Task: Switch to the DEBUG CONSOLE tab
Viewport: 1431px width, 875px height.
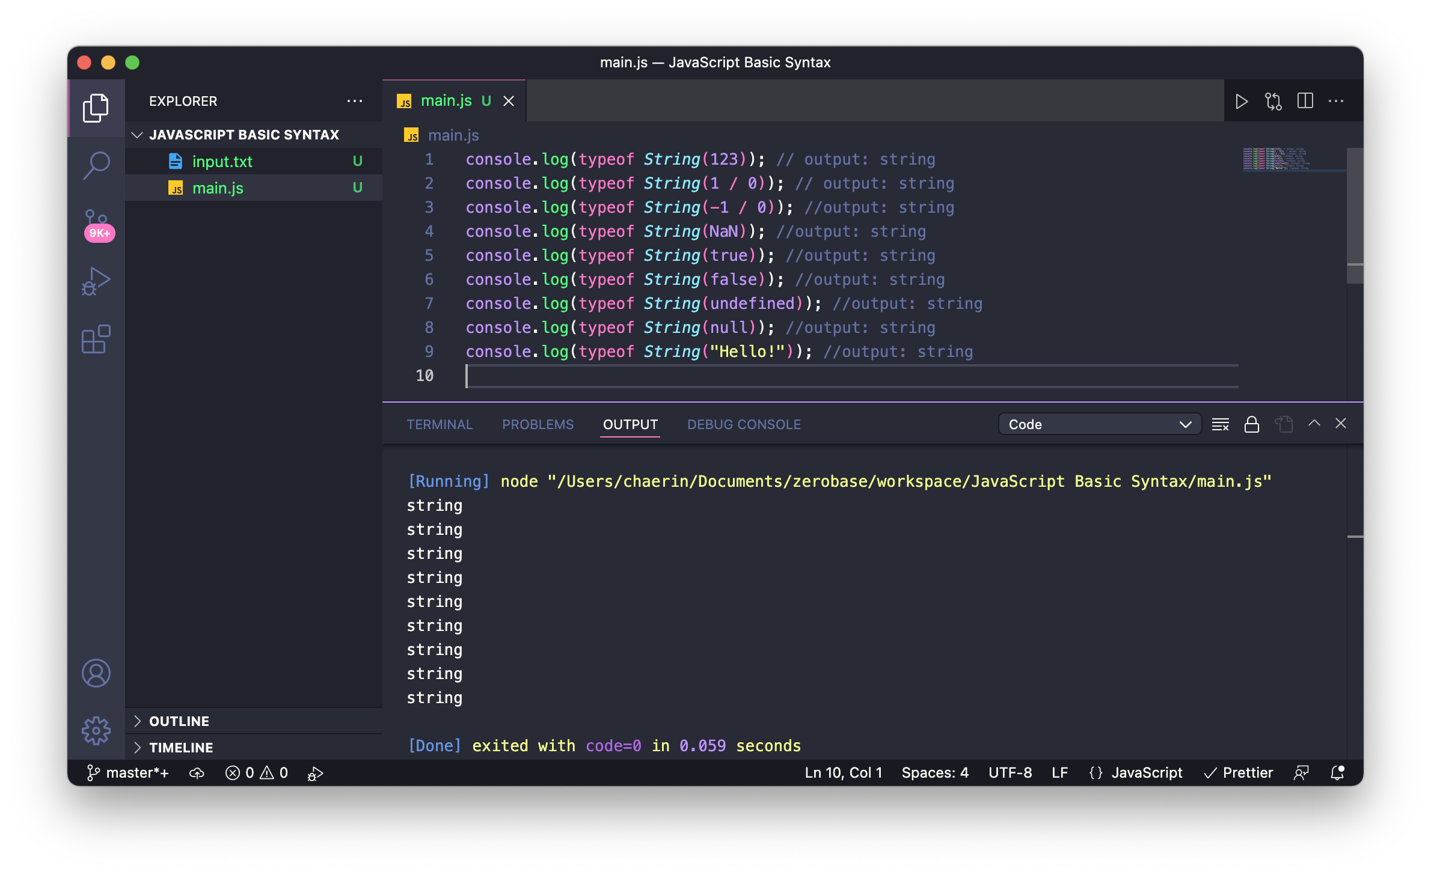Action: point(744,424)
